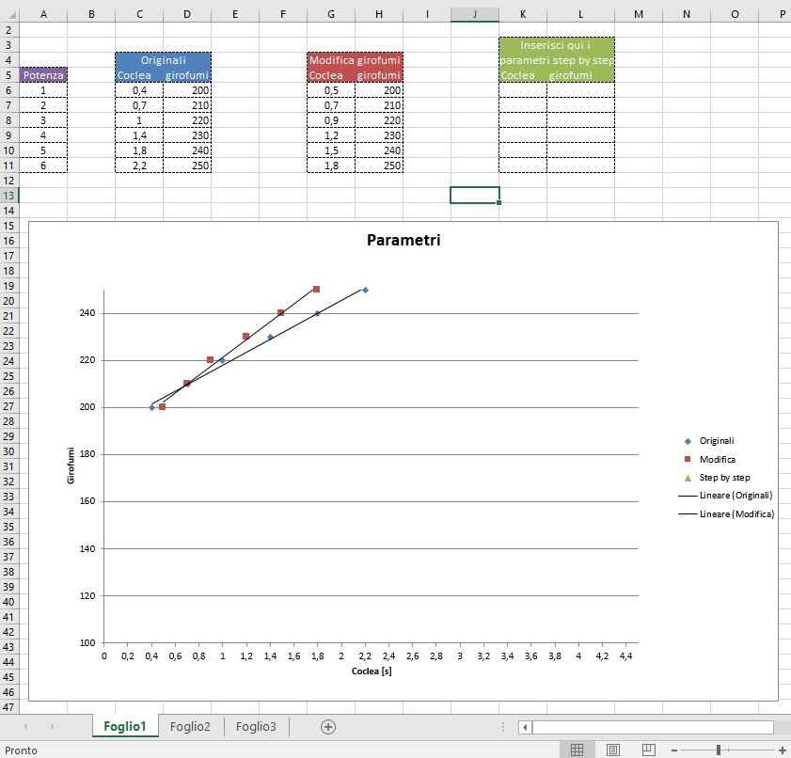The width and height of the screenshot is (791, 758).
Task: Select Potenza cell with value 3
Action: pos(43,120)
